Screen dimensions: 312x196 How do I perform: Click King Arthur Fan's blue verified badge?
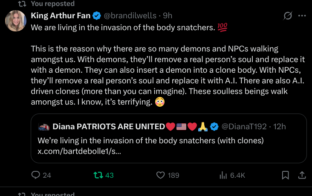pos(97,16)
